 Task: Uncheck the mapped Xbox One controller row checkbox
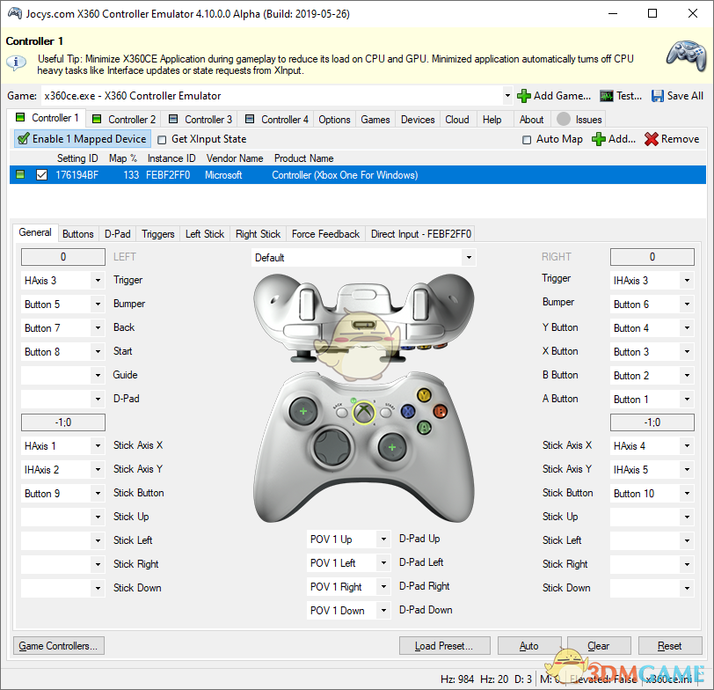(40, 174)
